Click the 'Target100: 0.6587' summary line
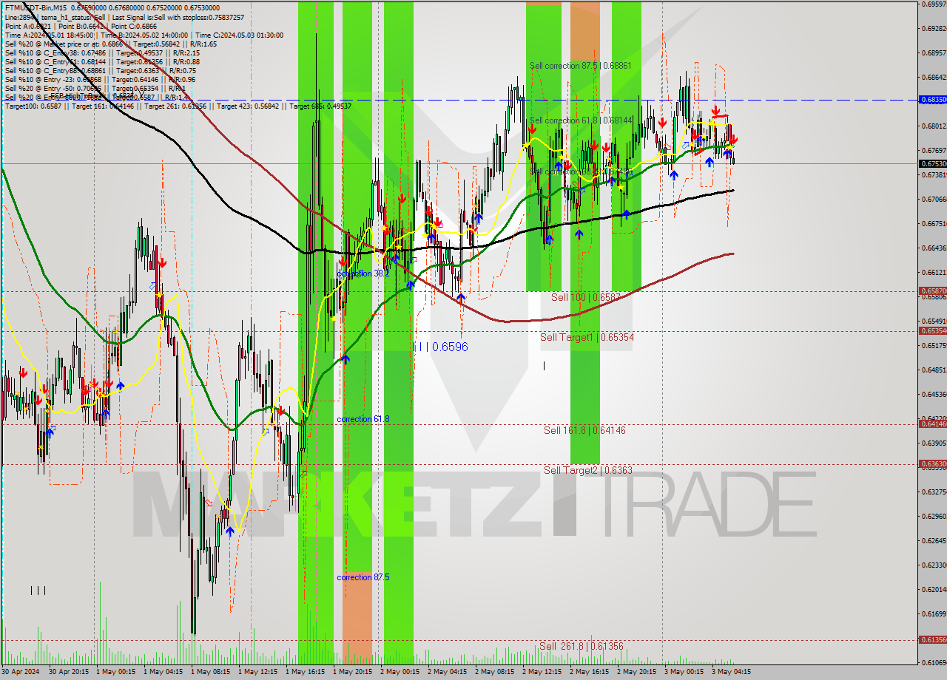947x680 pixels. click(x=178, y=106)
